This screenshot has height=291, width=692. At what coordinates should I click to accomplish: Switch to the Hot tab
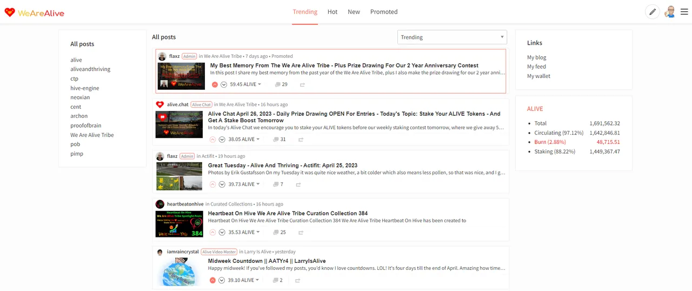pyautogui.click(x=332, y=12)
